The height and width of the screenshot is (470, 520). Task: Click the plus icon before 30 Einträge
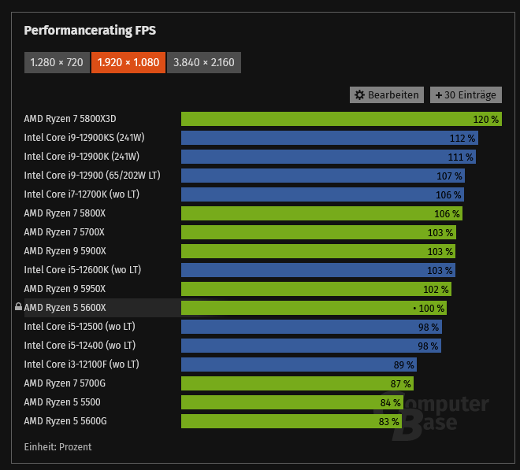pyautogui.click(x=439, y=95)
